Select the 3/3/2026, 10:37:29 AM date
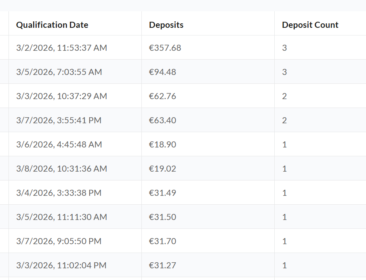The image size is (366, 280). point(61,96)
